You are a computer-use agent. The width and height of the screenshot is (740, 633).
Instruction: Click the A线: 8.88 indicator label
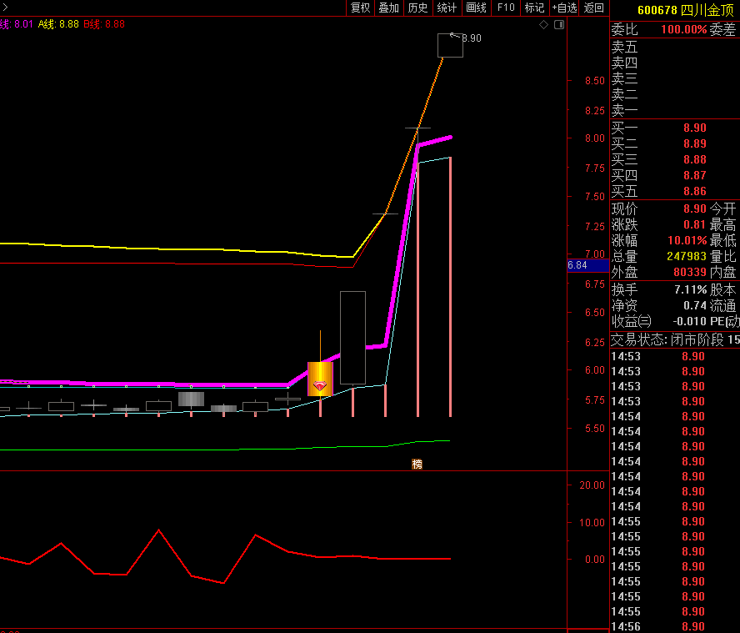click(x=58, y=24)
